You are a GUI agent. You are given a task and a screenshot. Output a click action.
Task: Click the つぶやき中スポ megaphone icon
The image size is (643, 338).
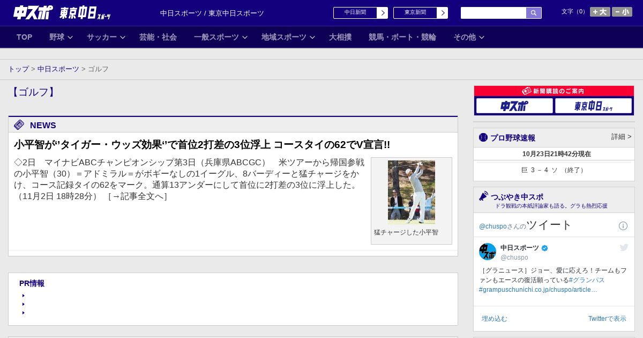pos(483,196)
